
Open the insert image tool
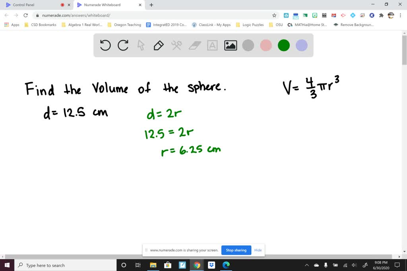pyautogui.click(x=230, y=45)
